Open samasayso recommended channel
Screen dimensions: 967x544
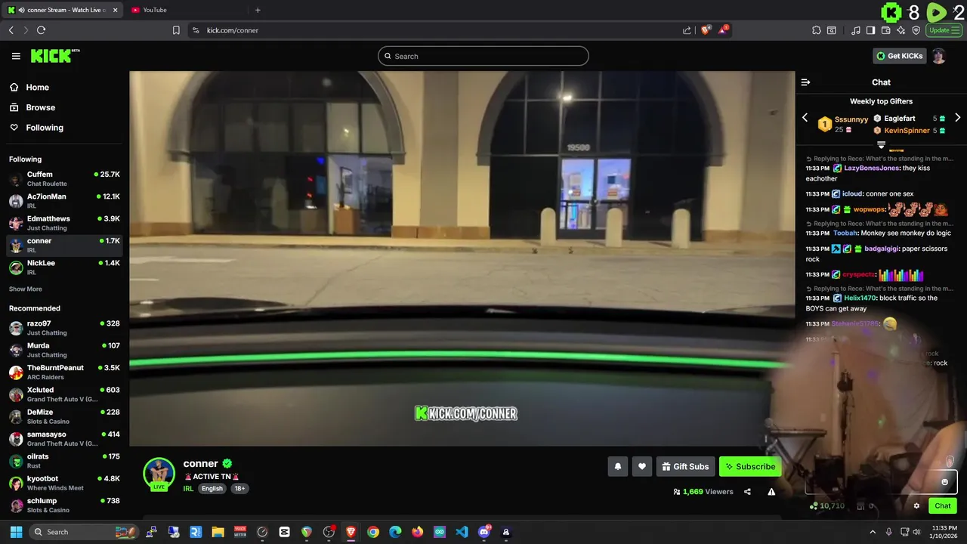point(64,438)
